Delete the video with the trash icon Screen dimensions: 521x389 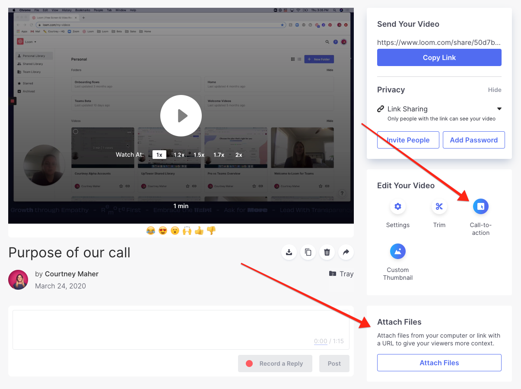(327, 252)
